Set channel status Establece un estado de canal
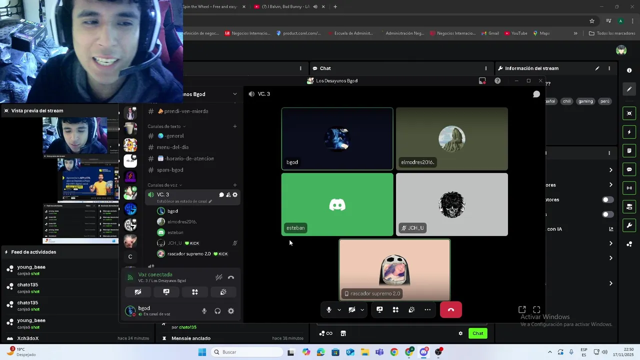 [x=184, y=201]
